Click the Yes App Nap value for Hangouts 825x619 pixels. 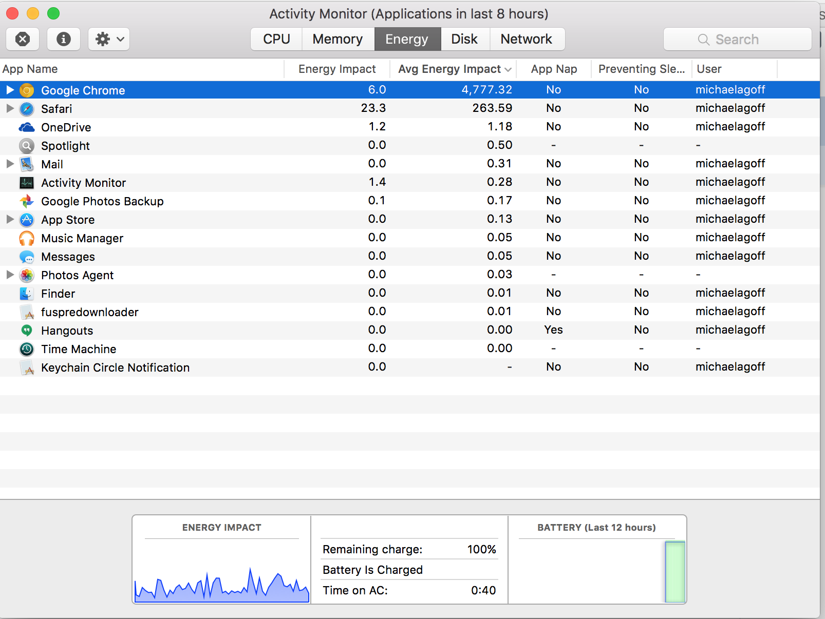click(554, 330)
